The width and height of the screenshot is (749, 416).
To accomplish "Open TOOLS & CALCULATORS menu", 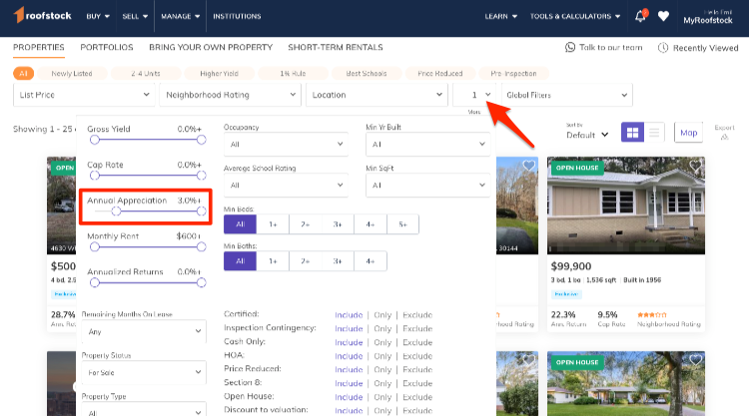I will pos(575,16).
